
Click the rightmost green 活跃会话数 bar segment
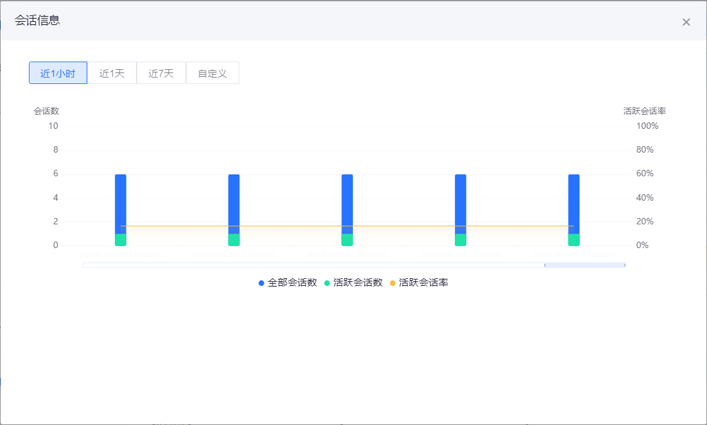574,240
